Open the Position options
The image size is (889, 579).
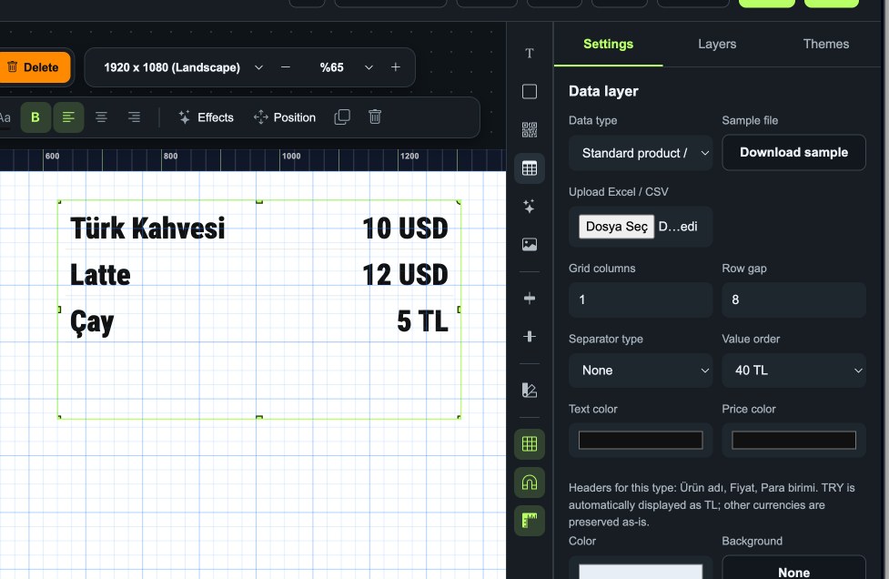[x=285, y=117]
